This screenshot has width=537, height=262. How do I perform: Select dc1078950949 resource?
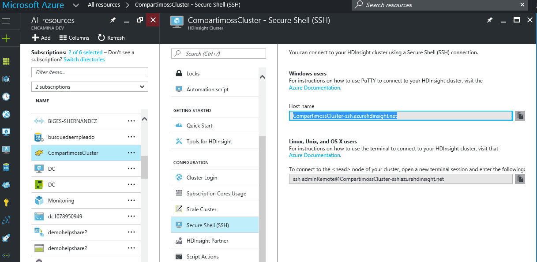pyautogui.click(x=86, y=216)
